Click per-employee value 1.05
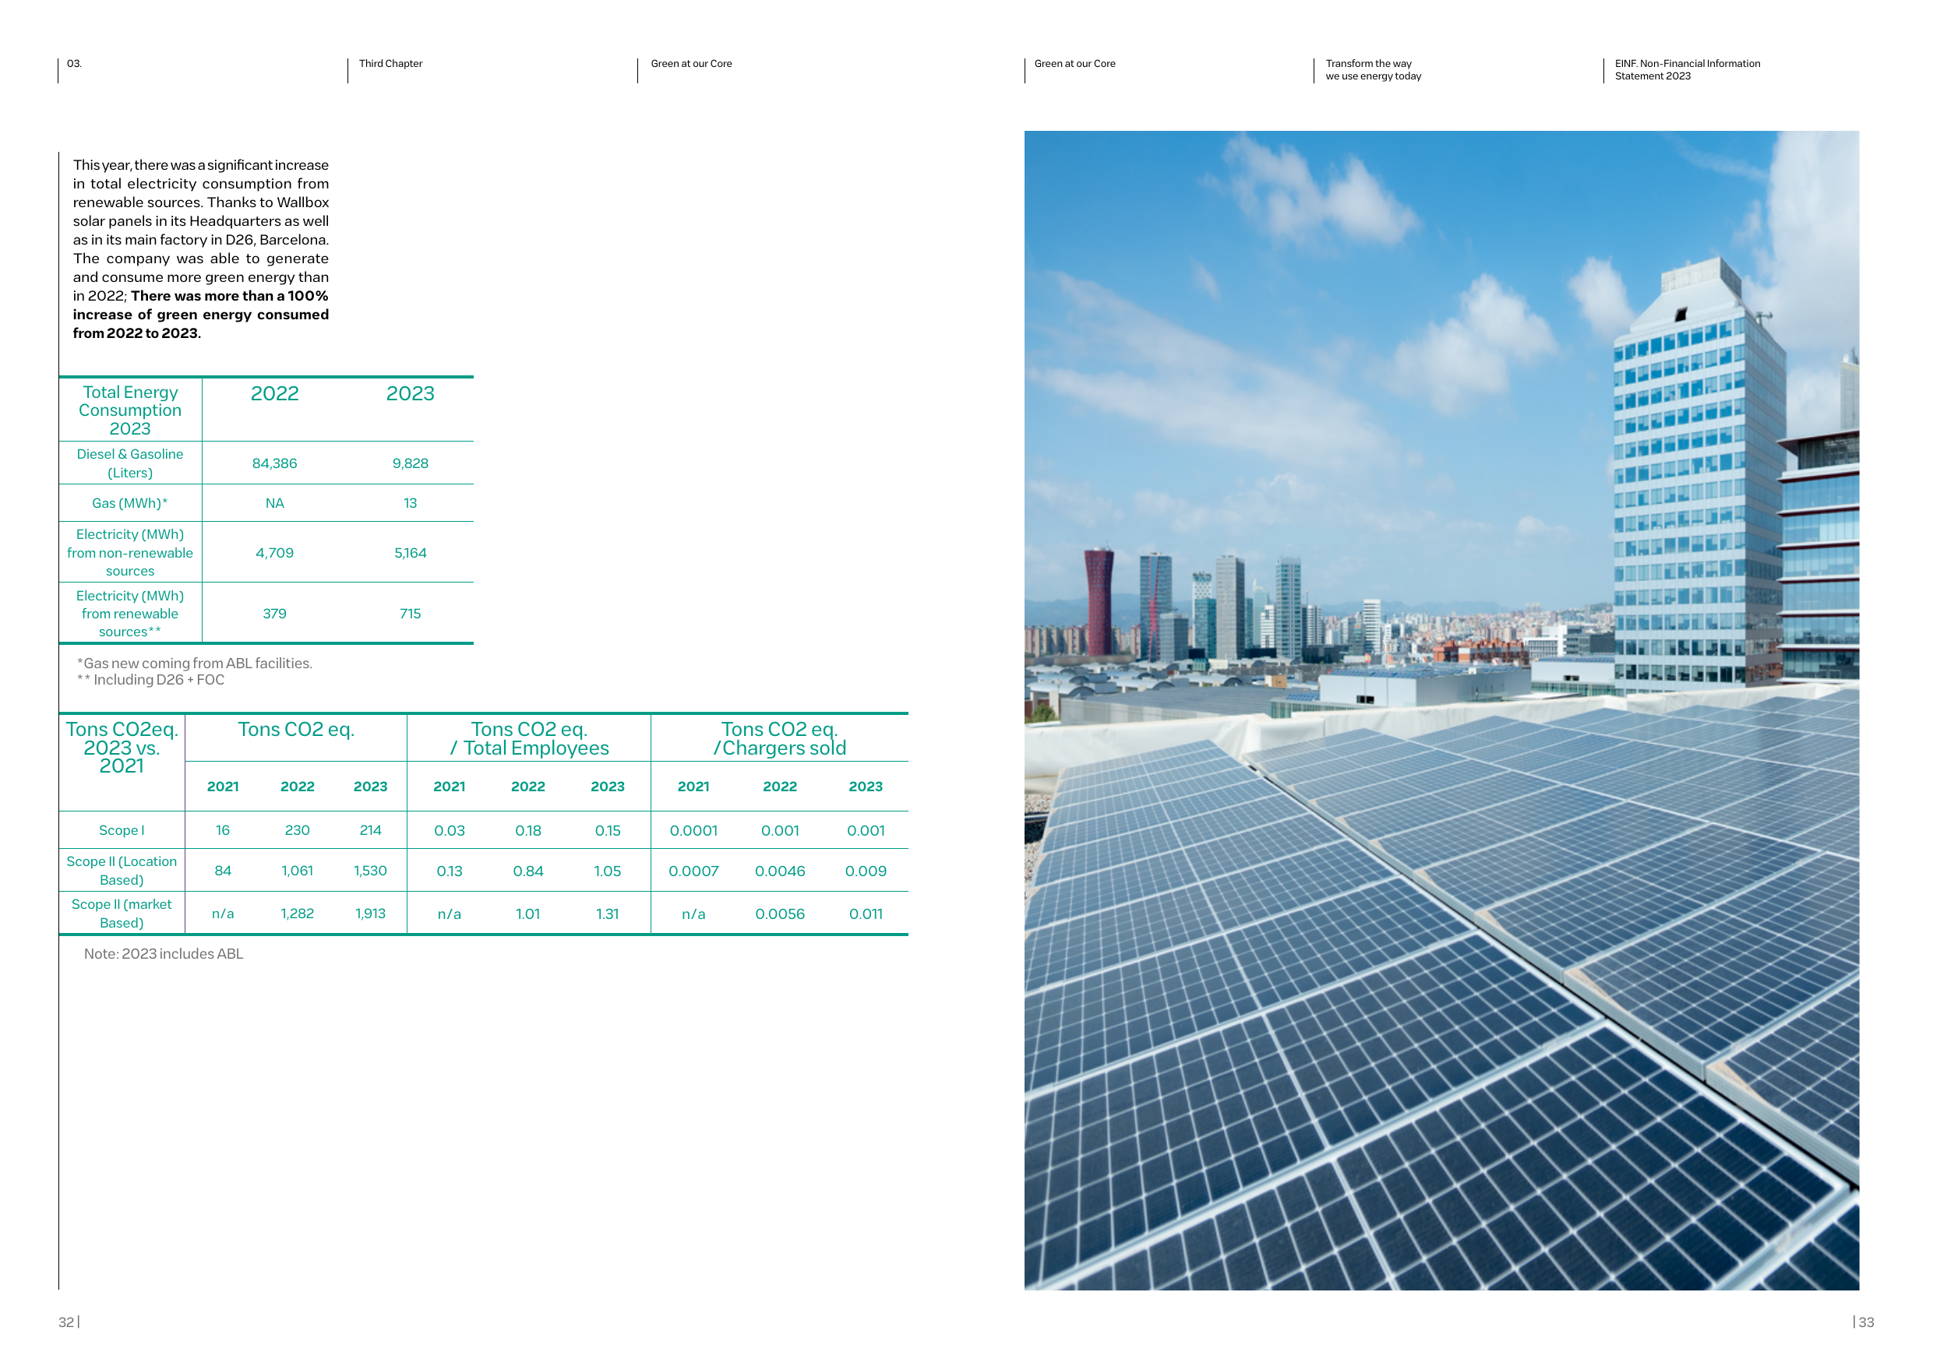Viewport: 1933px width, 1366px height. click(607, 871)
